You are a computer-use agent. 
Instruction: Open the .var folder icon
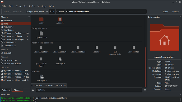(41, 19)
